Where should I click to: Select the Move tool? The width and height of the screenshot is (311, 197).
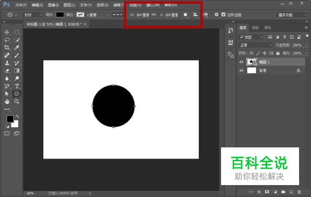7,32
